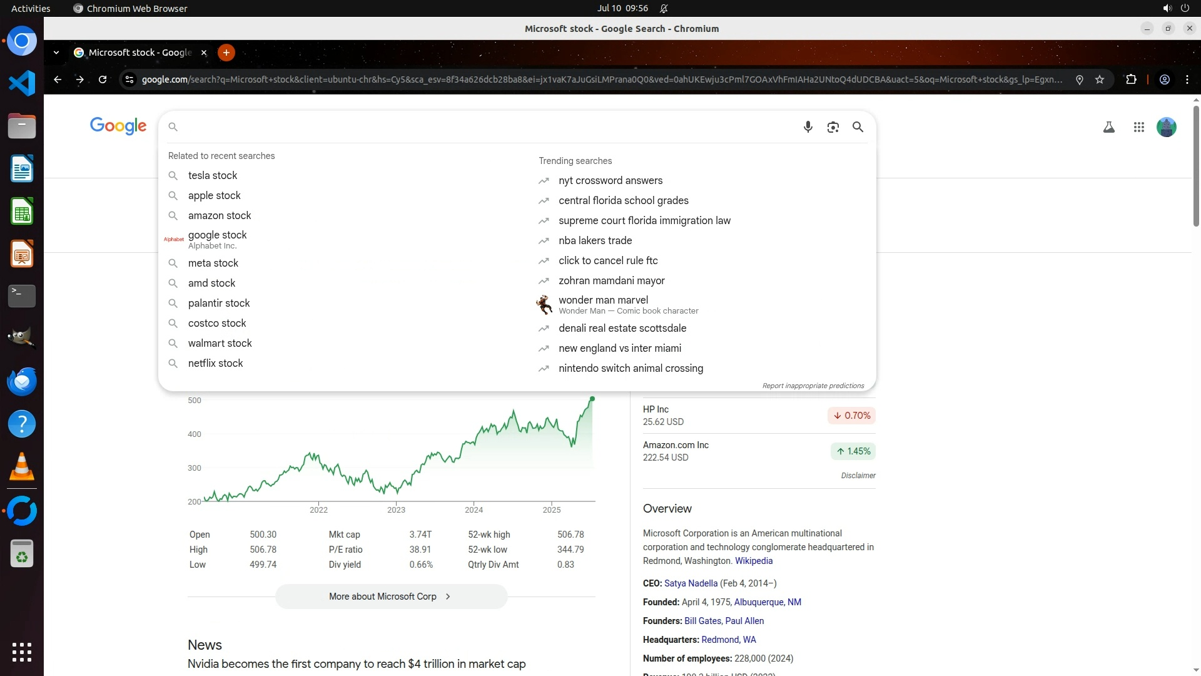Screen dimensions: 1201x676
Task: Open Google Lens image search
Action: point(833,127)
